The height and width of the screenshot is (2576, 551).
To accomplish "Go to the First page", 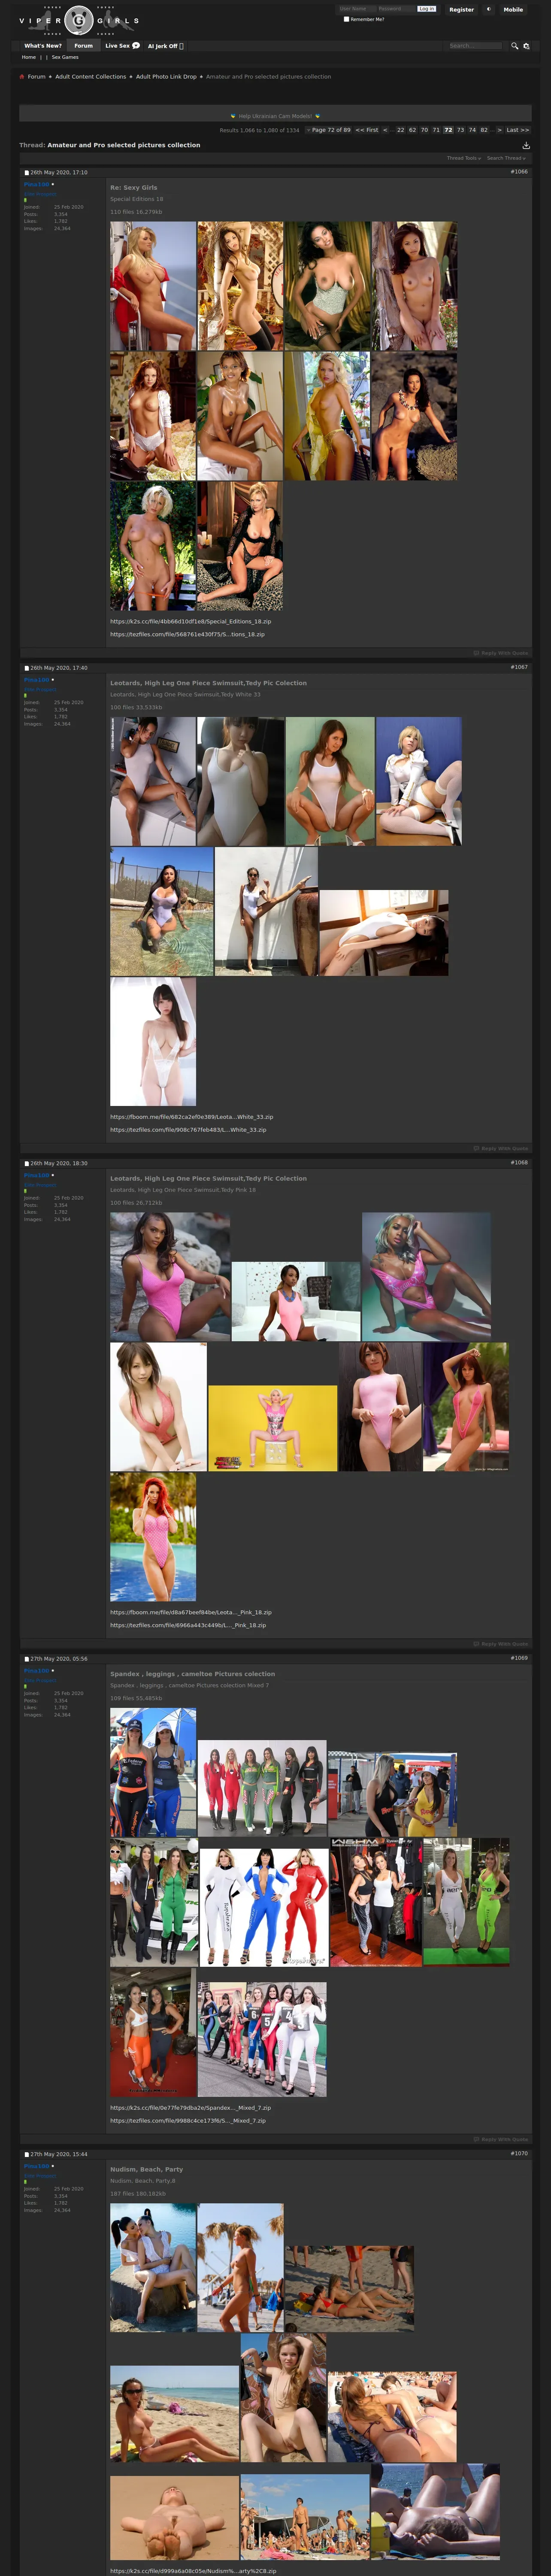I will tap(367, 130).
